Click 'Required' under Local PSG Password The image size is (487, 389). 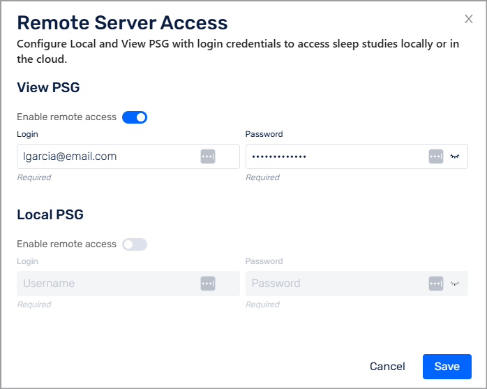(263, 304)
